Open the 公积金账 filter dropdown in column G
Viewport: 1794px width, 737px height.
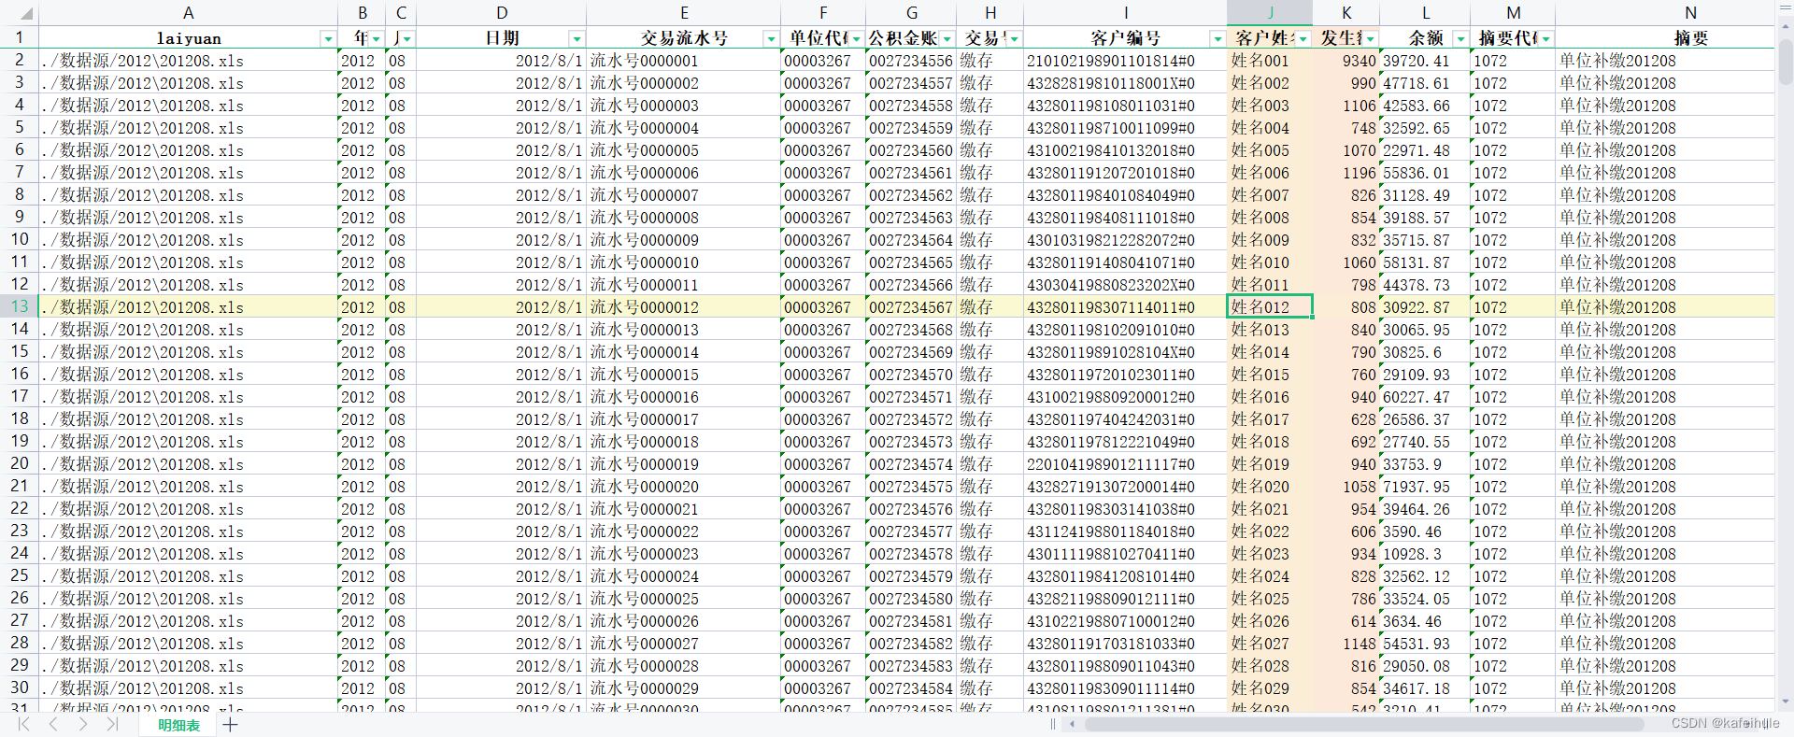(947, 38)
